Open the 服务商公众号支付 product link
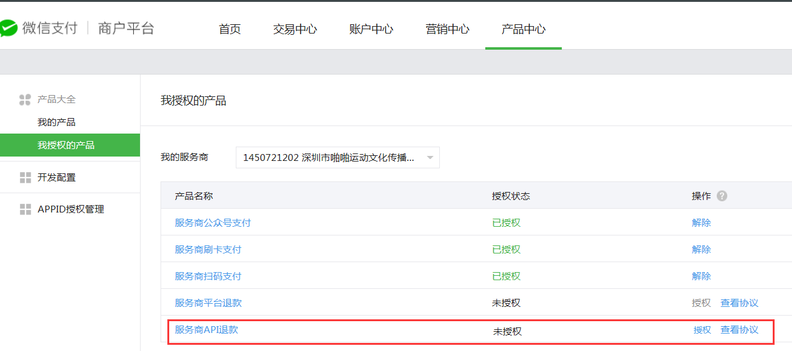792x351 pixels. pyautogui.click(x=213, y=222)
